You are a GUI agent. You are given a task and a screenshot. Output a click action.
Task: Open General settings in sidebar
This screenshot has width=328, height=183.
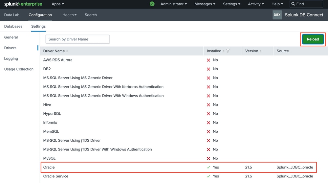pyautogui.click(x=11, y=37)
